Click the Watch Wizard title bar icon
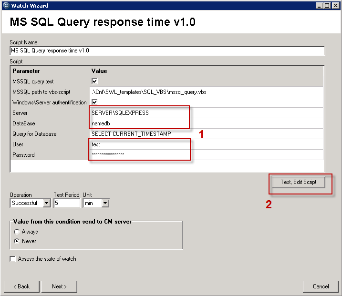 pos(6,5)
